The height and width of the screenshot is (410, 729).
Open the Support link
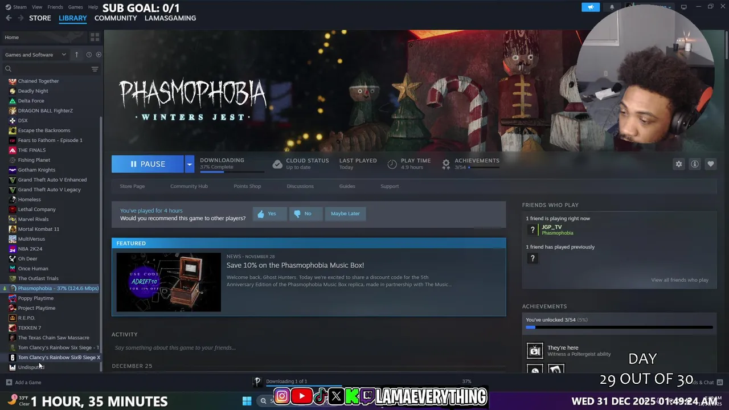390,186
